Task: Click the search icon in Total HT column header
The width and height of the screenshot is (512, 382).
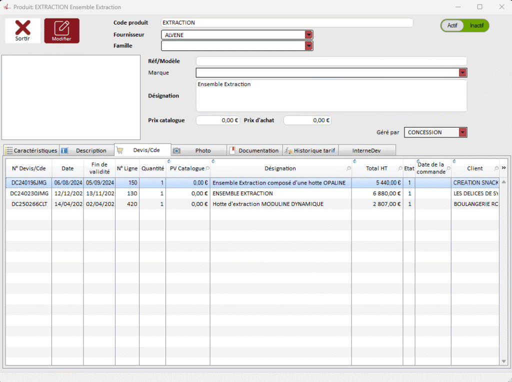Action: [400, 169]
